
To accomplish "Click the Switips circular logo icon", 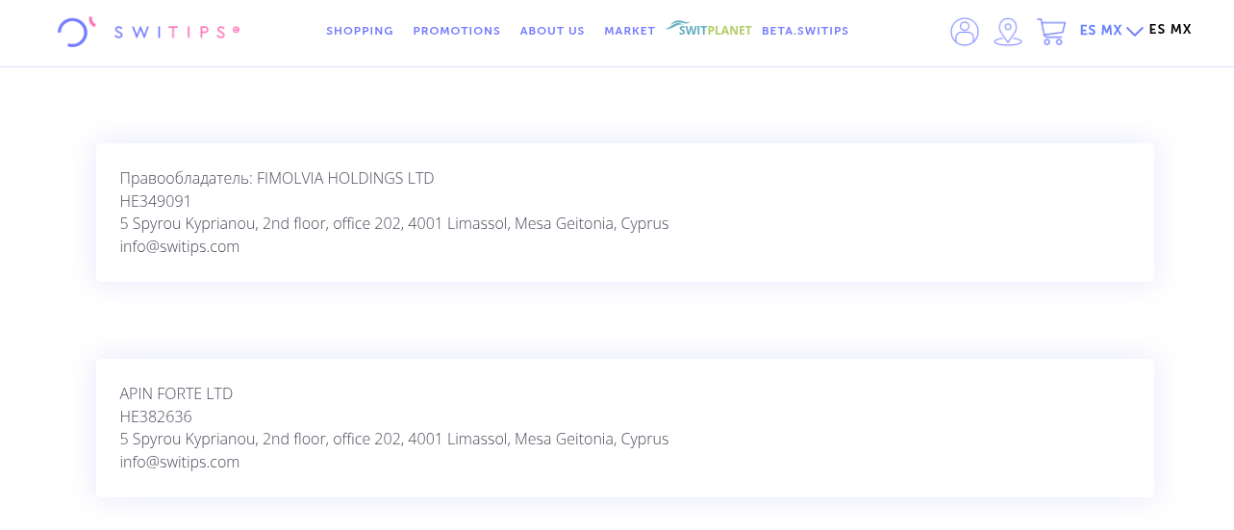I will [x=75, y=32].
